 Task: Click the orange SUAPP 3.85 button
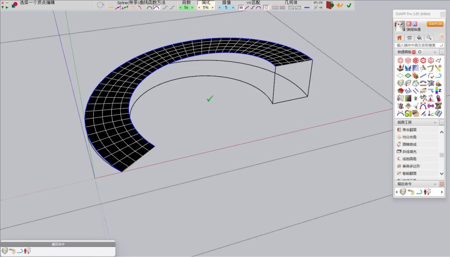tap(435, 24)
